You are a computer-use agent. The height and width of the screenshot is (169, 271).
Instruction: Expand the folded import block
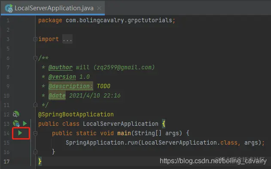(x=35, y=39)
